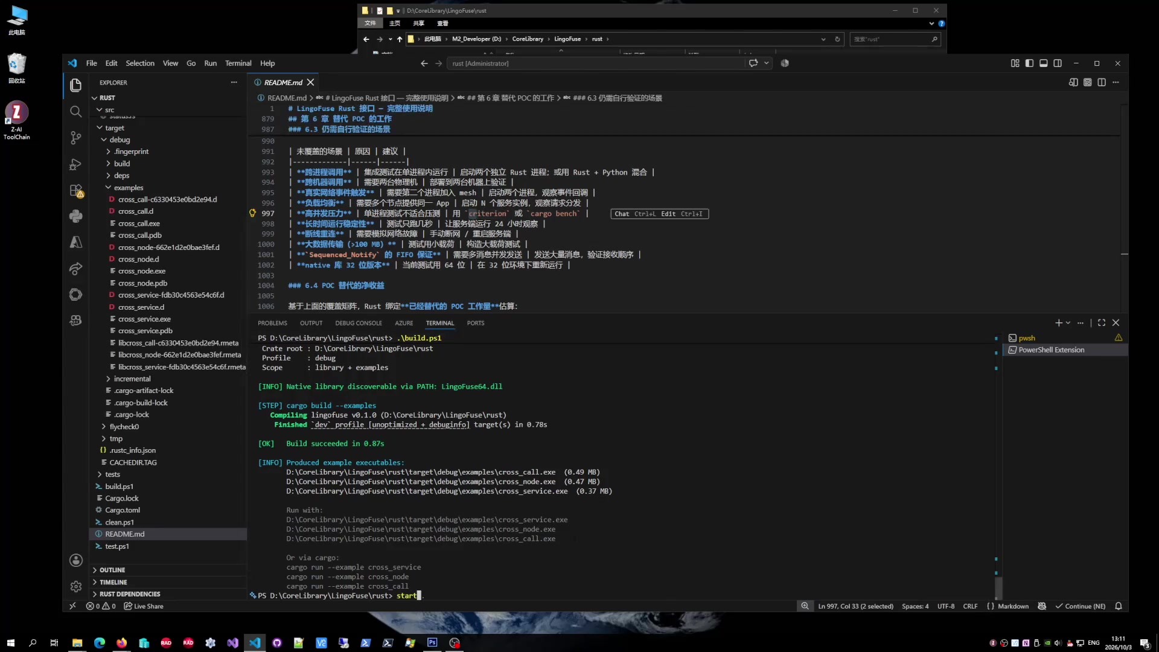The height and width of the screenshot is (652, 1159).
Task: Open the Search view in activity bar
Action: [x=75, y=112]
